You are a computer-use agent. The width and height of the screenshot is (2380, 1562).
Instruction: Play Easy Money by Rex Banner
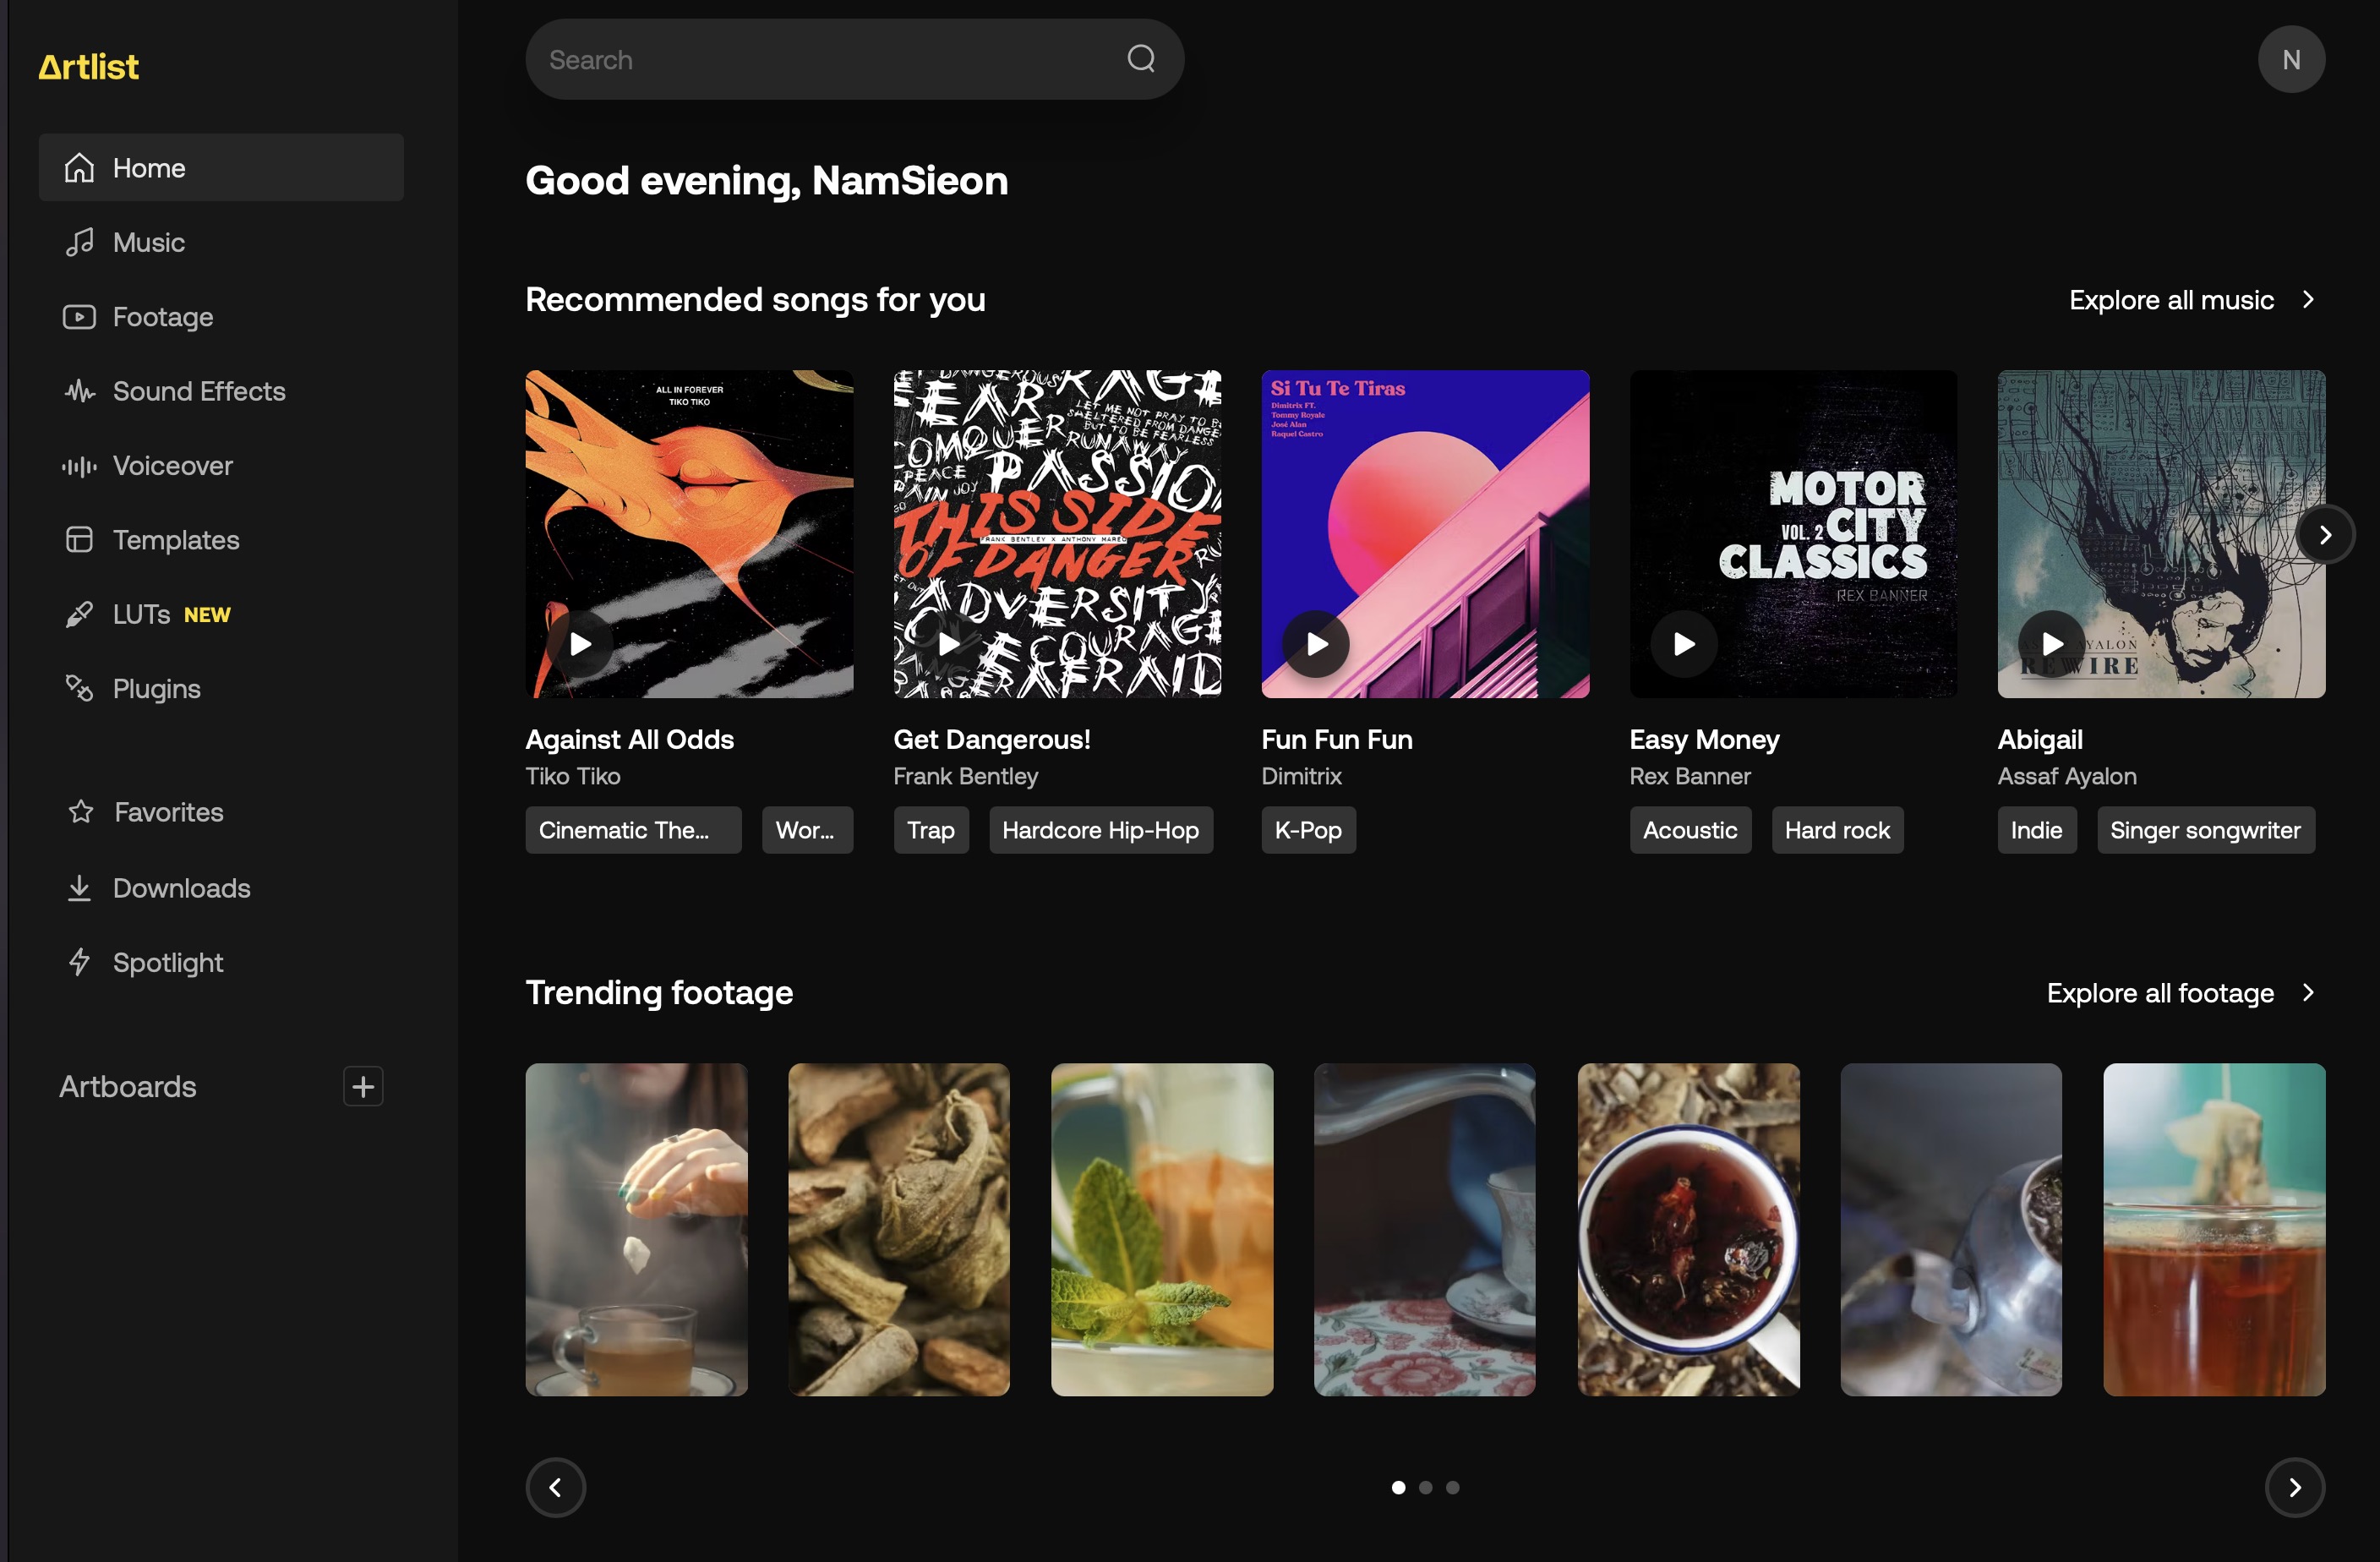[1684, 644]
